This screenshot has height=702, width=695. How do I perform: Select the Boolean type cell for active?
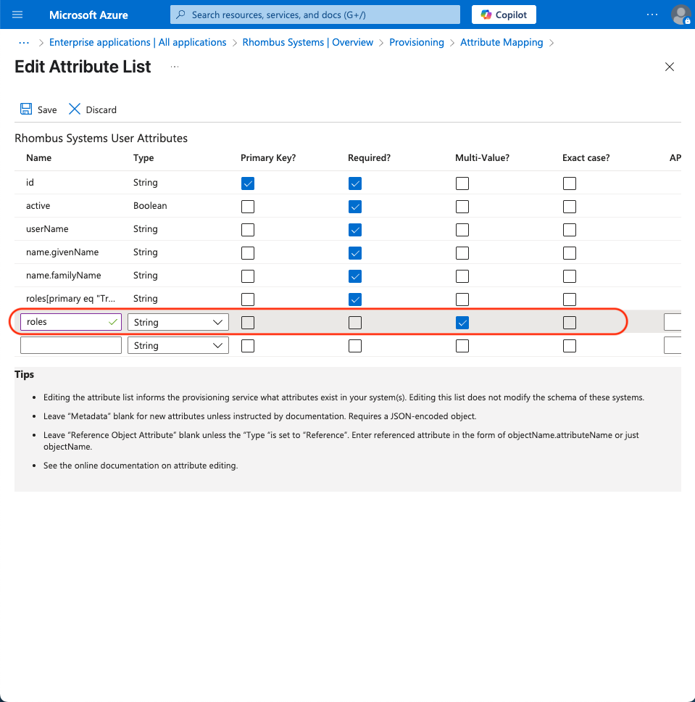pyautogui.click(x=150, y=205)
